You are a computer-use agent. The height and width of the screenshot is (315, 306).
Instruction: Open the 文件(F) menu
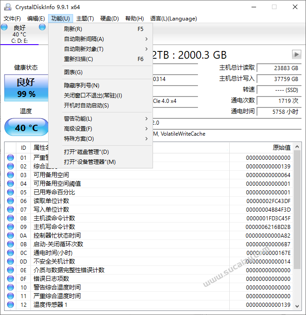(12, 19)
